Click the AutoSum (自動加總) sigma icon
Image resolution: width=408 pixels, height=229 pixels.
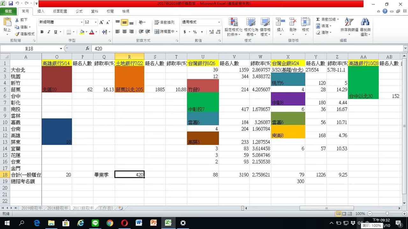tap(318, 19)
